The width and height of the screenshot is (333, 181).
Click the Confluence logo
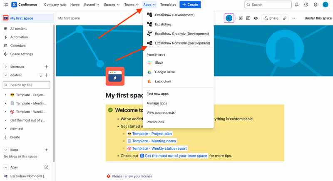(24, 5)
